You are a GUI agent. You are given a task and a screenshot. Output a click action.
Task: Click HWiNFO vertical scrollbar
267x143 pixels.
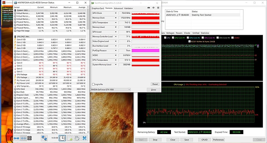88,70
